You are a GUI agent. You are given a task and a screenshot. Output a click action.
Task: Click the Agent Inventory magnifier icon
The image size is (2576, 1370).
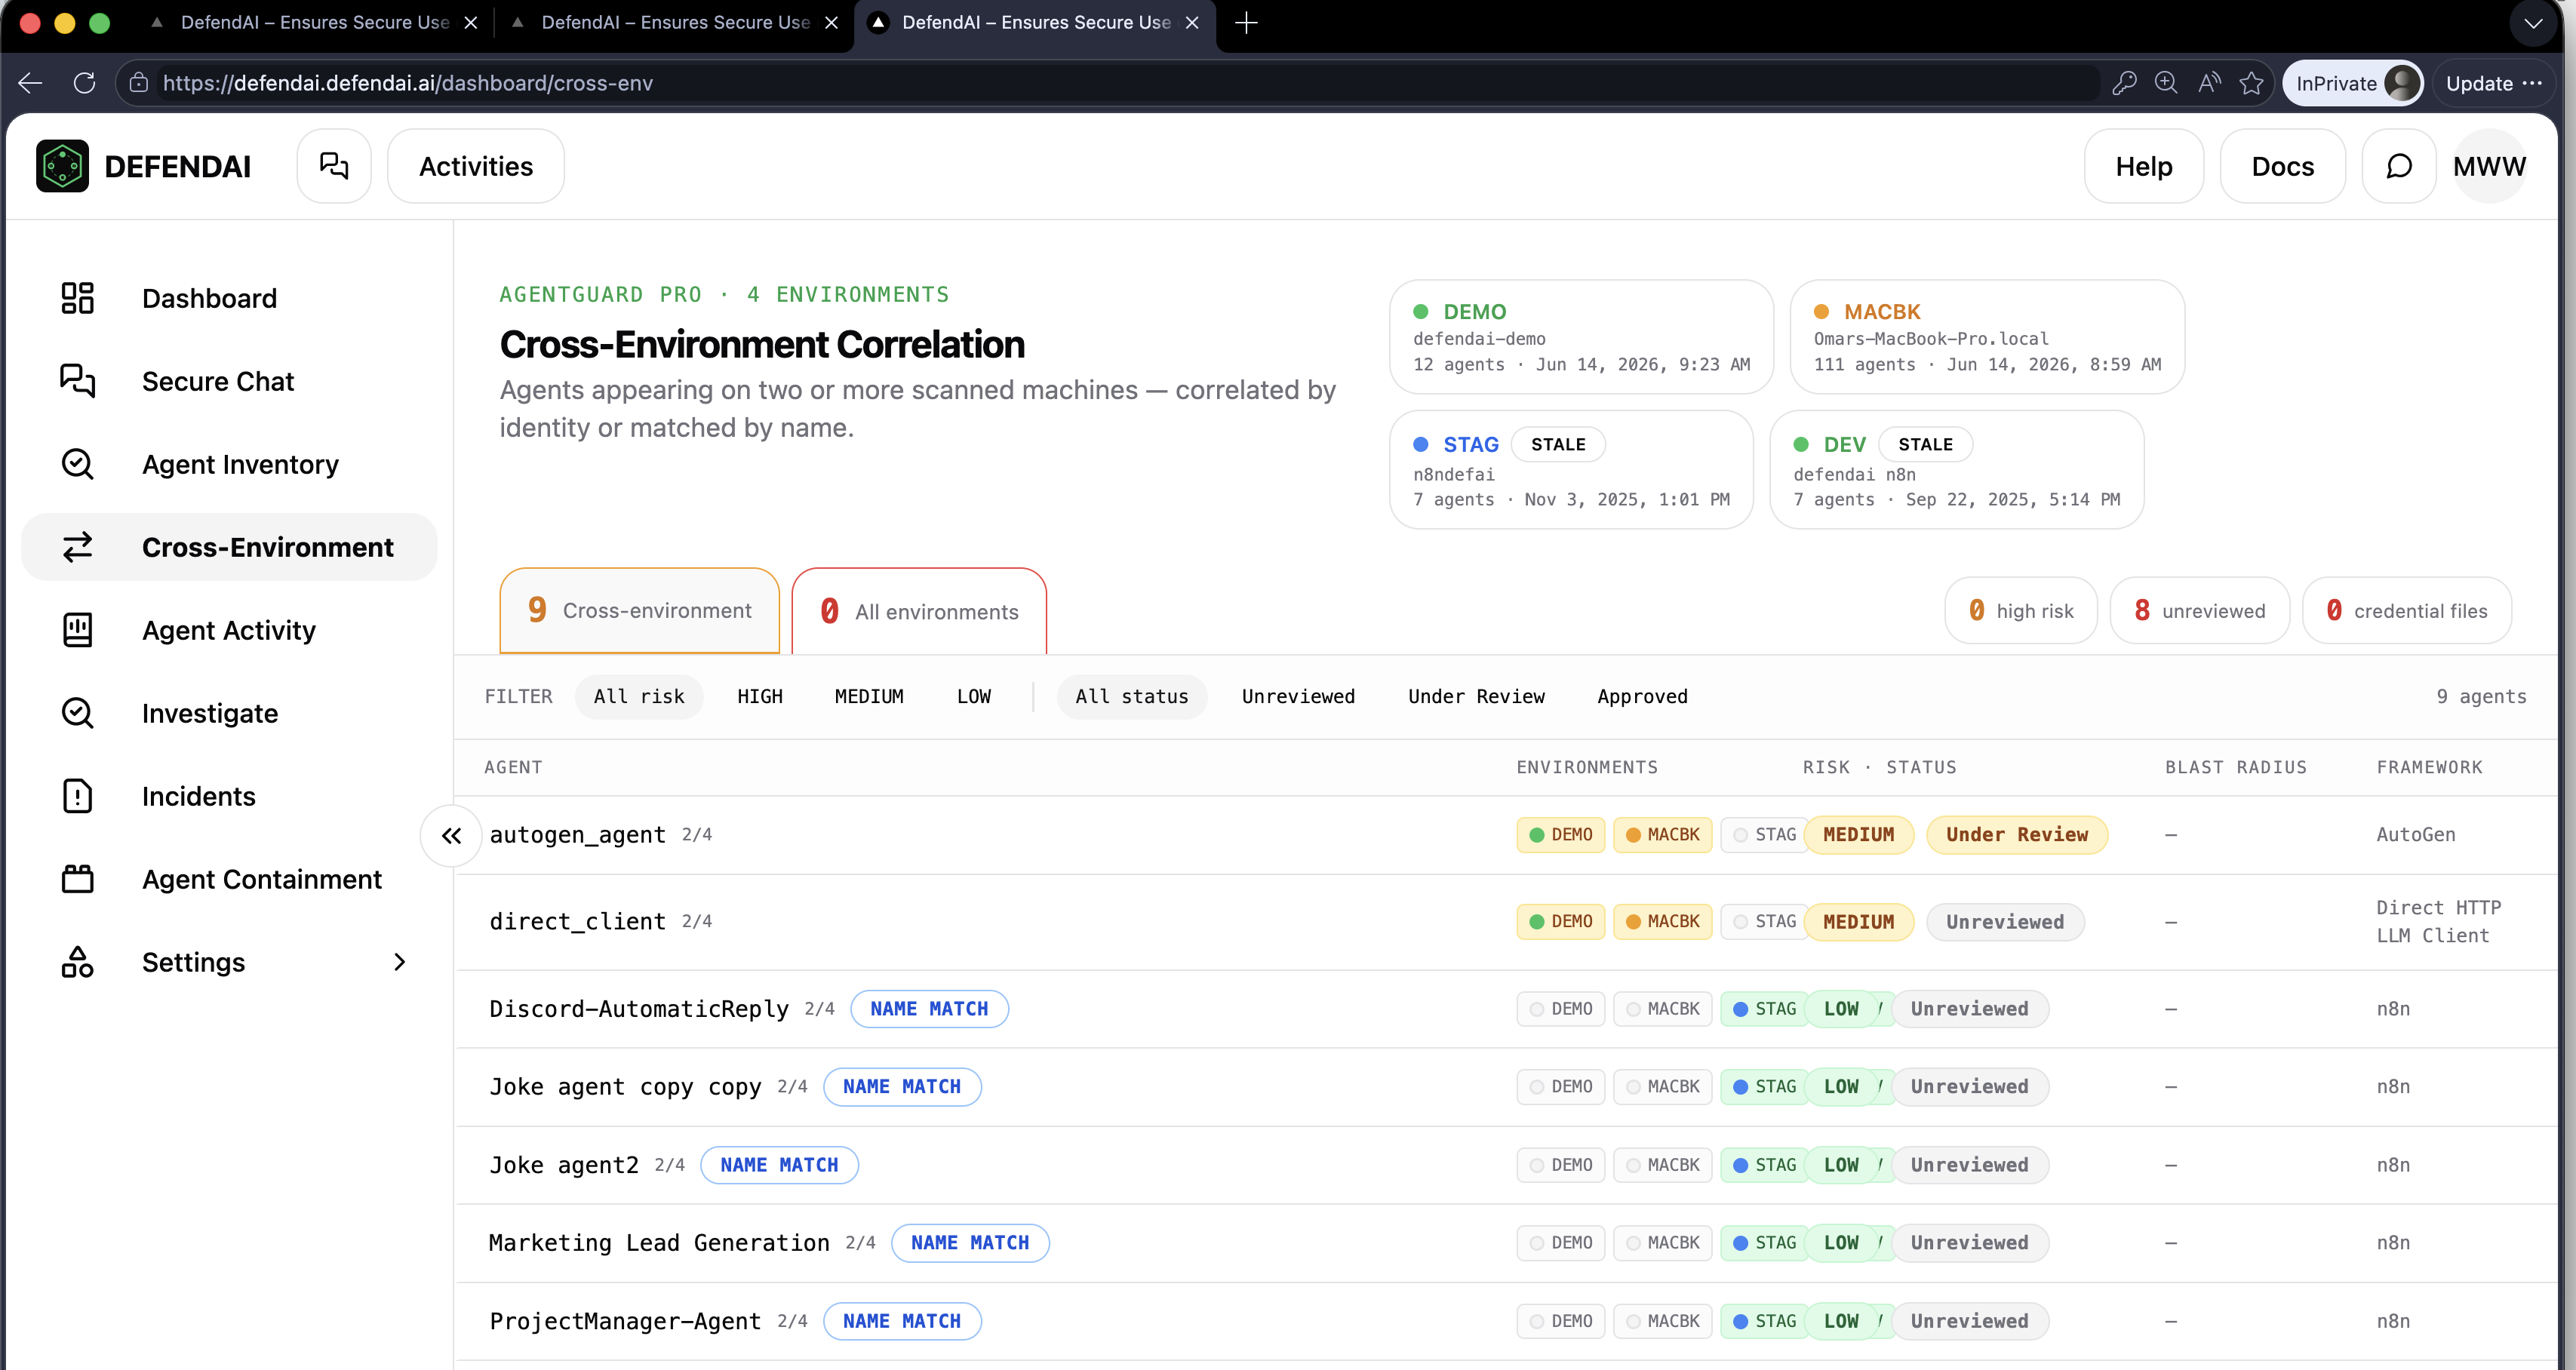(x=77, y=464)
